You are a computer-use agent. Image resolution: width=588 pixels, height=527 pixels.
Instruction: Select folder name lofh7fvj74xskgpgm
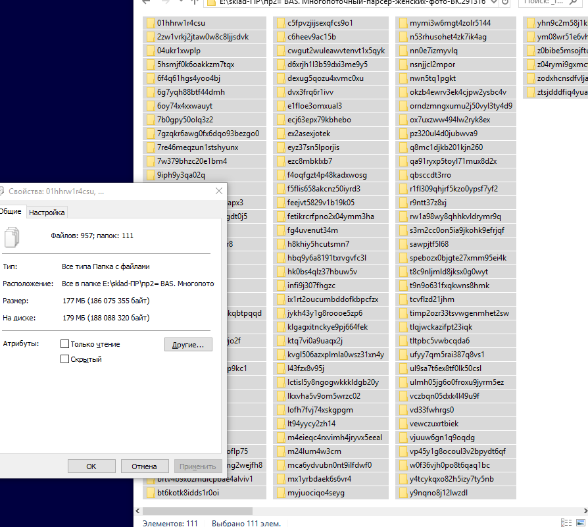pos(320,410)
